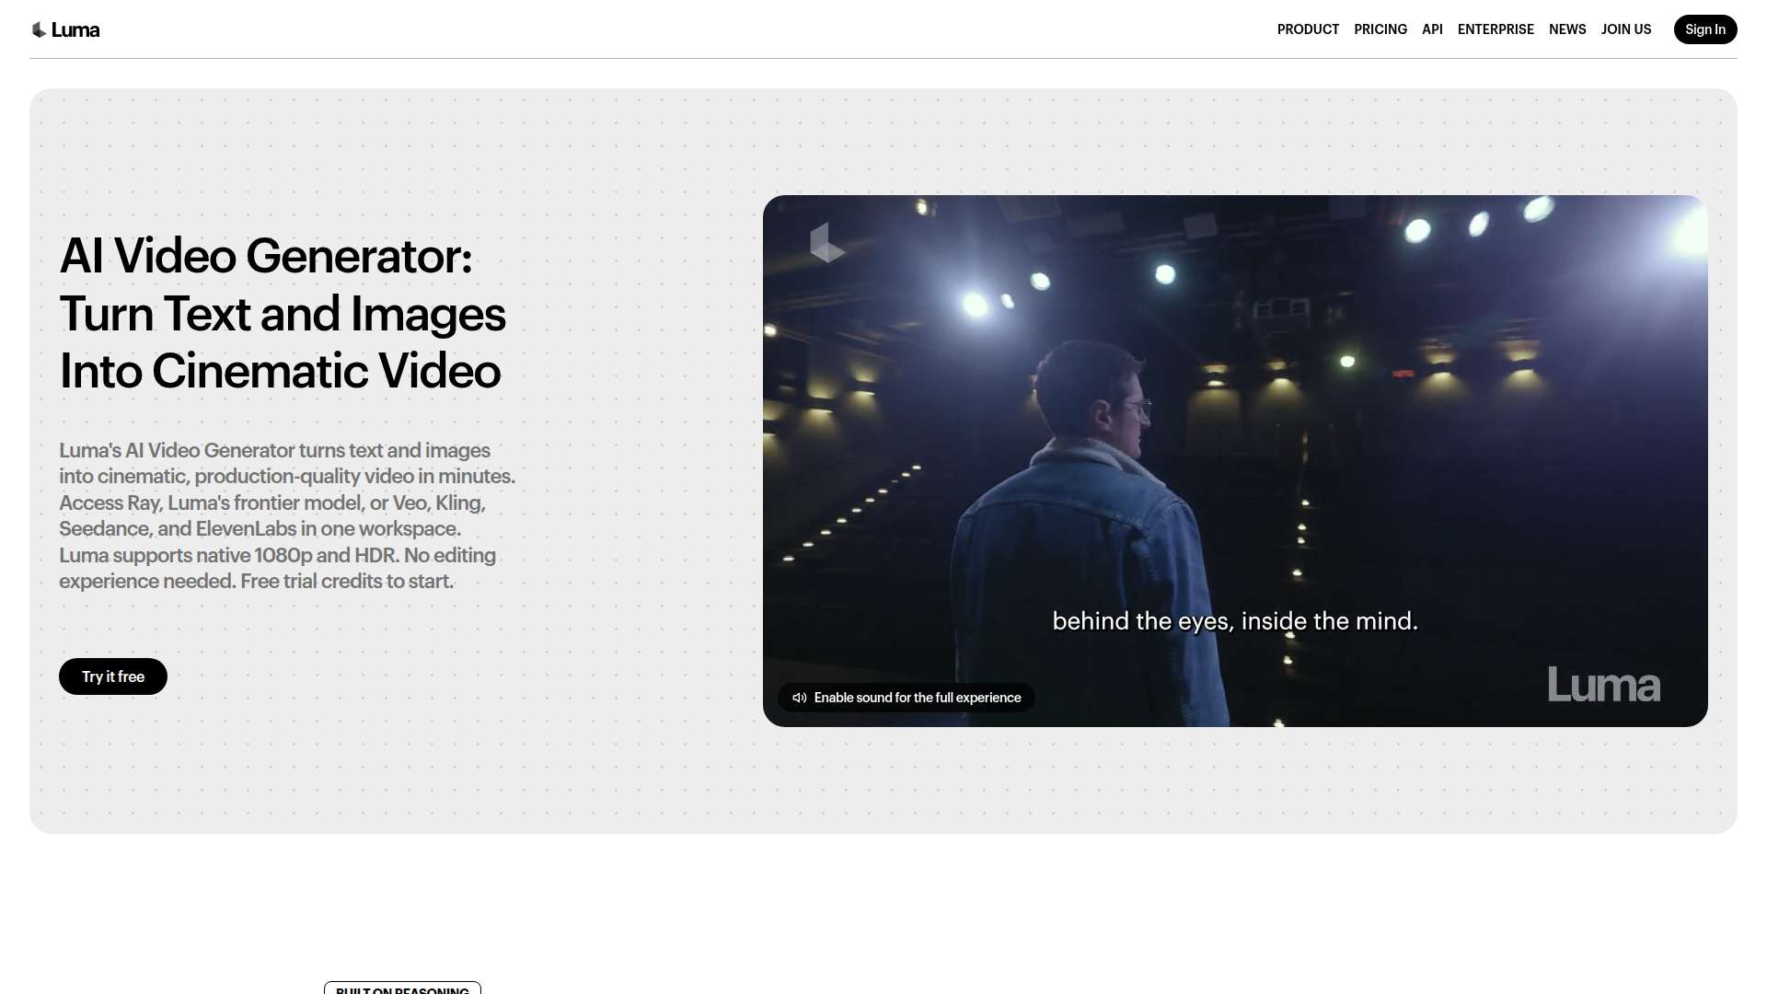Viewport: 1767px width, 994px height.
Task: Enable sound for the full experience
Action: pyautogui.click(x=907, y=698)
